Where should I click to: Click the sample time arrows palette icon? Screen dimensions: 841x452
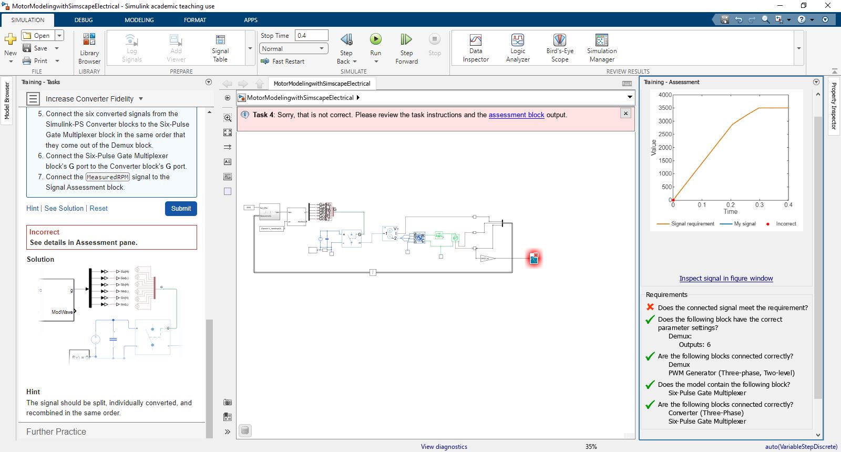(228, 147)
